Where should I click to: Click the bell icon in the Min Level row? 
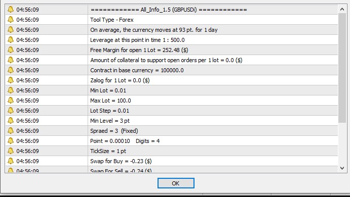tap(11, 120)
